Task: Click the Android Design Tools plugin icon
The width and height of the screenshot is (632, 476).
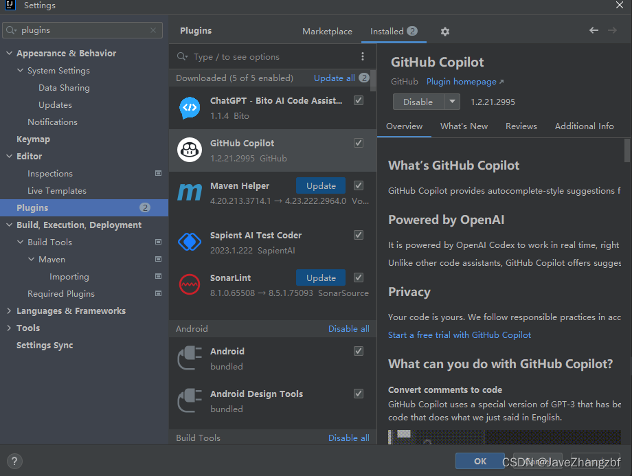Action: pyautogui.click(x=189, y=401)
